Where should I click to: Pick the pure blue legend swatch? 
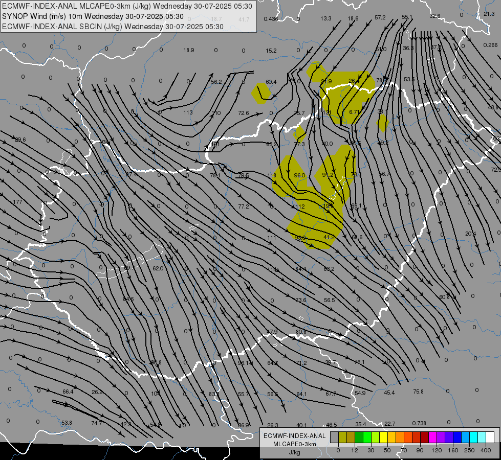[x=457, y=438]
